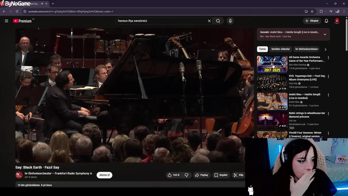The height and width of the screenshot is (196, 348).
Task: Open the YouTube account avatar menu
Action: (337, 21)
